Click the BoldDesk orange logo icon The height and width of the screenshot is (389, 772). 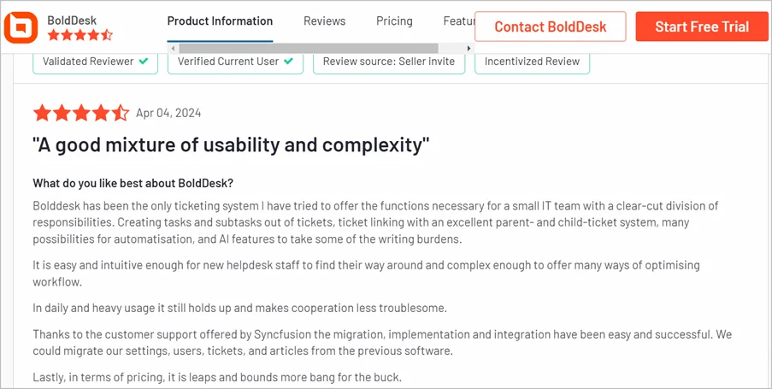coord(21,27)
